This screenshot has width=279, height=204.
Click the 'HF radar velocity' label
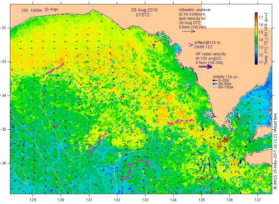(x=211, y=54)
